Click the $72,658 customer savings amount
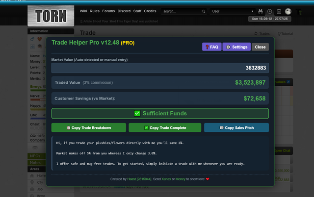The width and height of the screenshot is (314, 197). click(255, 98)
